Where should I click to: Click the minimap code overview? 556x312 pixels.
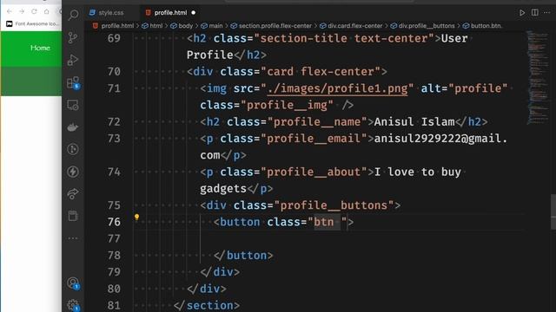(537, 78)
